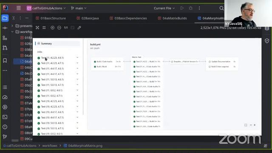Viewport: 272px width, 153px height.
Task: Collapse the workflows folder in tree
Action: click(x=12, y=32)
